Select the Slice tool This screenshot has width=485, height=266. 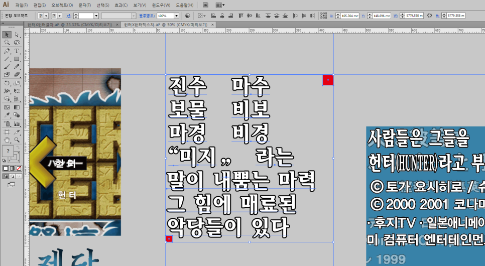[17, 132]
